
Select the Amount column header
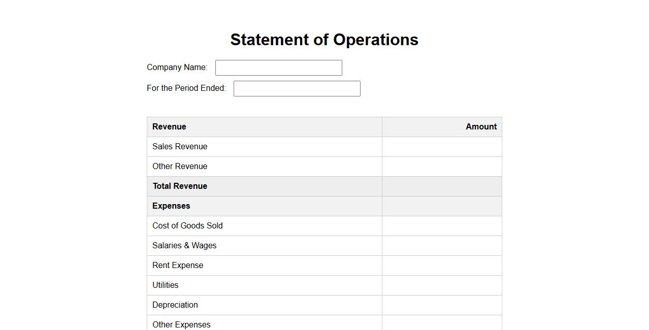click(x=480, y=127)
